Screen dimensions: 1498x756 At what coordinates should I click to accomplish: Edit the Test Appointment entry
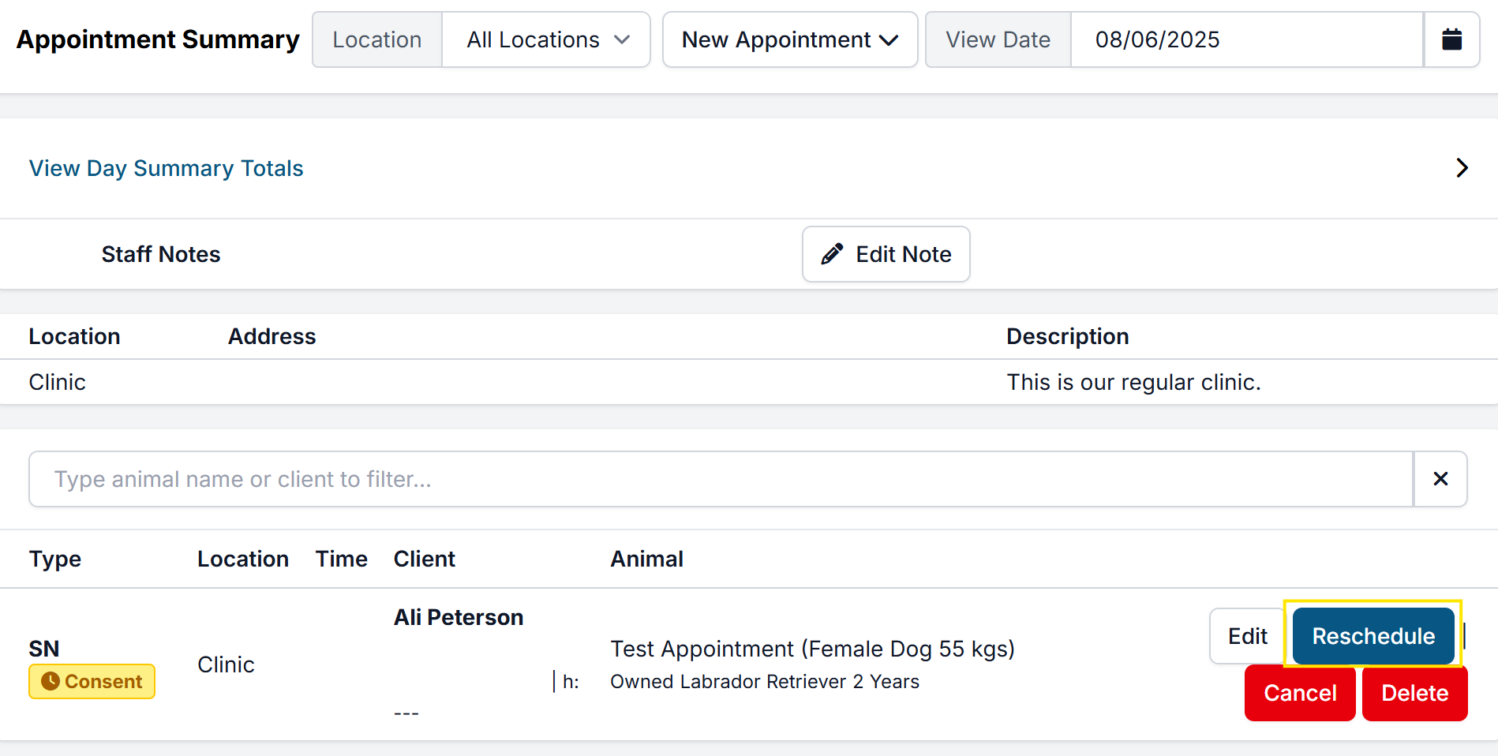(1247, 636)
